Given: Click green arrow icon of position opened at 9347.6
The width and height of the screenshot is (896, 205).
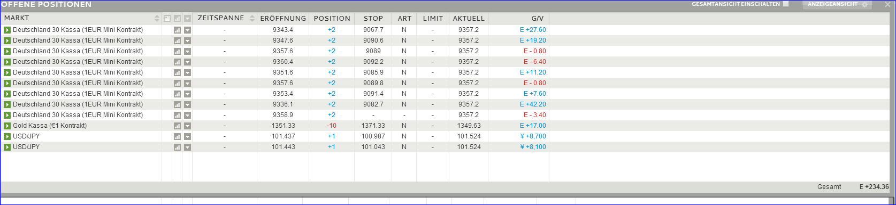Looking at the screenshot, I should coord(7,40).
